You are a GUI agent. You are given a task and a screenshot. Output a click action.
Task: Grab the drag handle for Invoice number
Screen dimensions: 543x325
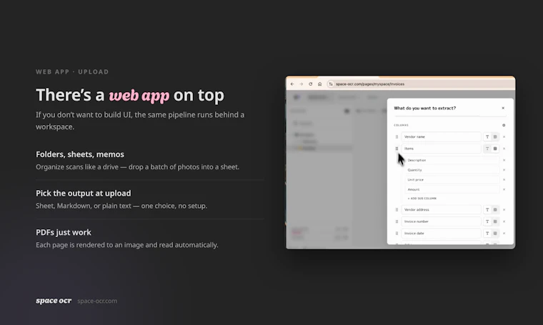click(397, 221)
